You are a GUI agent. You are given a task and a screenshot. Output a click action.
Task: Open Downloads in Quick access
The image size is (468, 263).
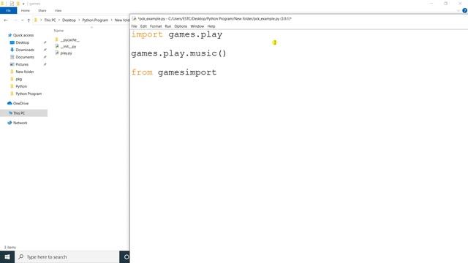coord(25,50)
